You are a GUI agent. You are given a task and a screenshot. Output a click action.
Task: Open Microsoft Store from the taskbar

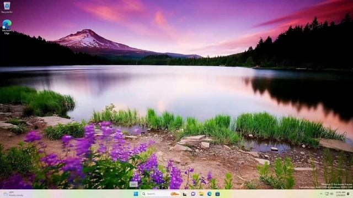click(x=217, y=194)
